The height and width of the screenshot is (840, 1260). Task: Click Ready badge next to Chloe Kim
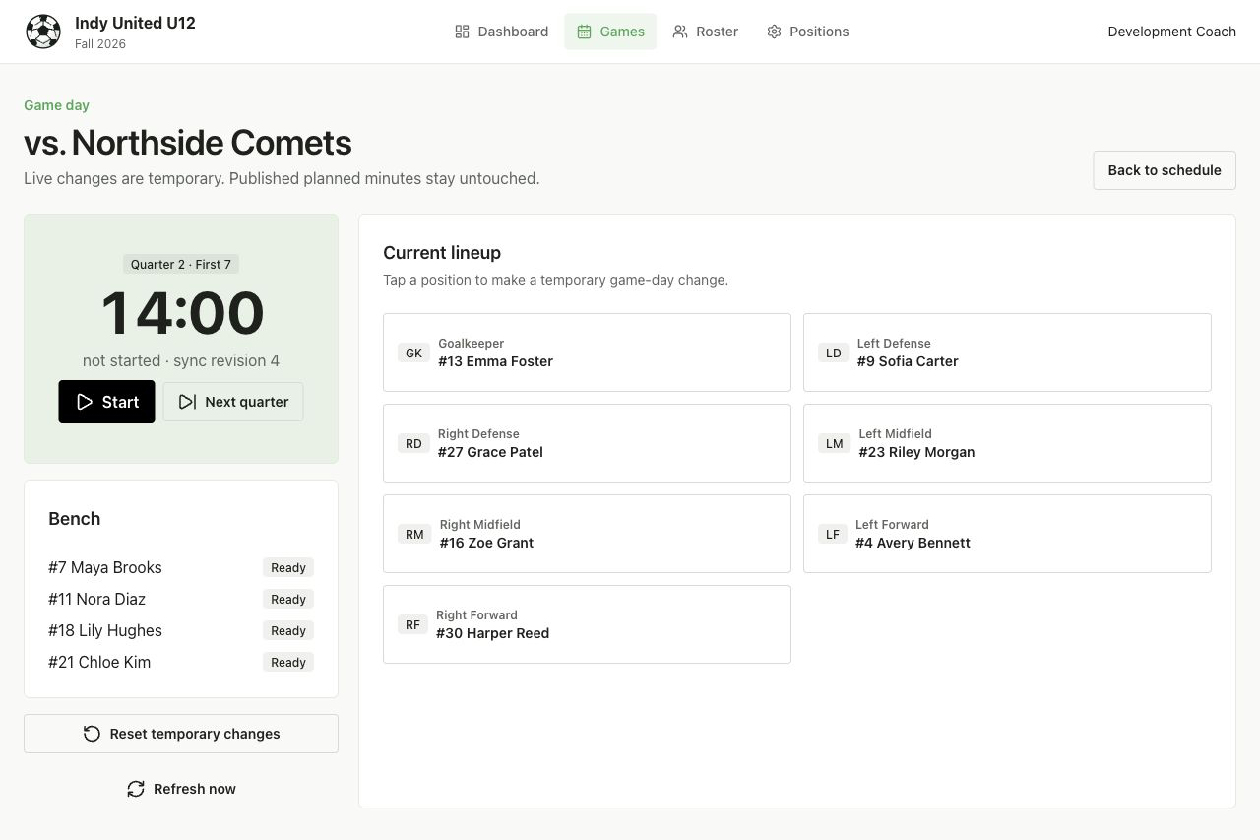click(288, 663)
